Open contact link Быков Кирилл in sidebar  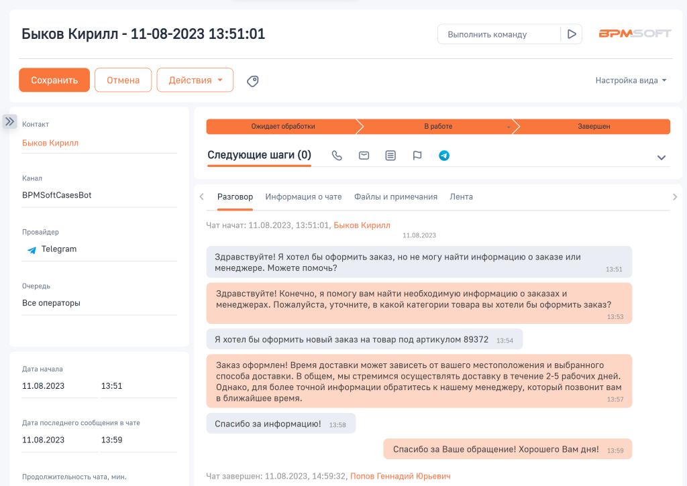(x=50, y=143)
